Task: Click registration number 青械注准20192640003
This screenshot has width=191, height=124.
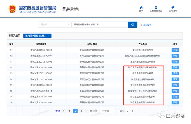Action: (41, 103)
